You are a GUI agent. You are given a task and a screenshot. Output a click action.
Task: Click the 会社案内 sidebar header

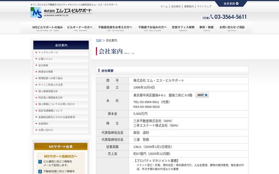pyautogui.click(x=61, y=45)
